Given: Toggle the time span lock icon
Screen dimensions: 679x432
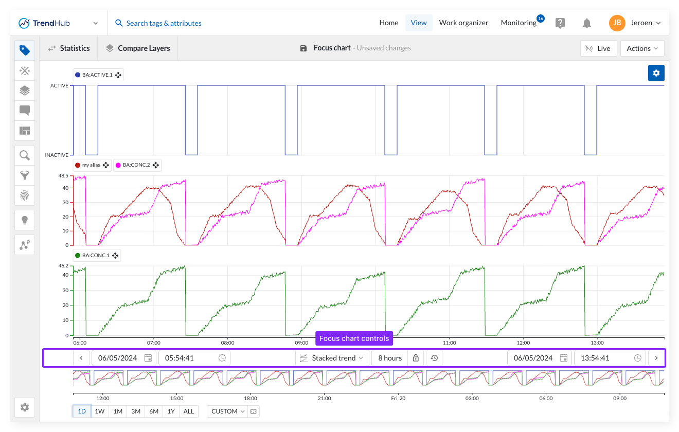Looking at the screenshot, I should (416, 358).
